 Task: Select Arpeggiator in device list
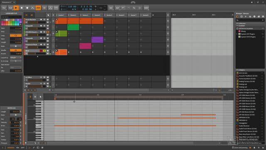pos(243,123)
